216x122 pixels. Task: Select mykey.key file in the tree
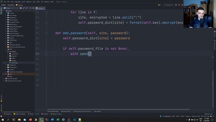[x=14, y=63]
